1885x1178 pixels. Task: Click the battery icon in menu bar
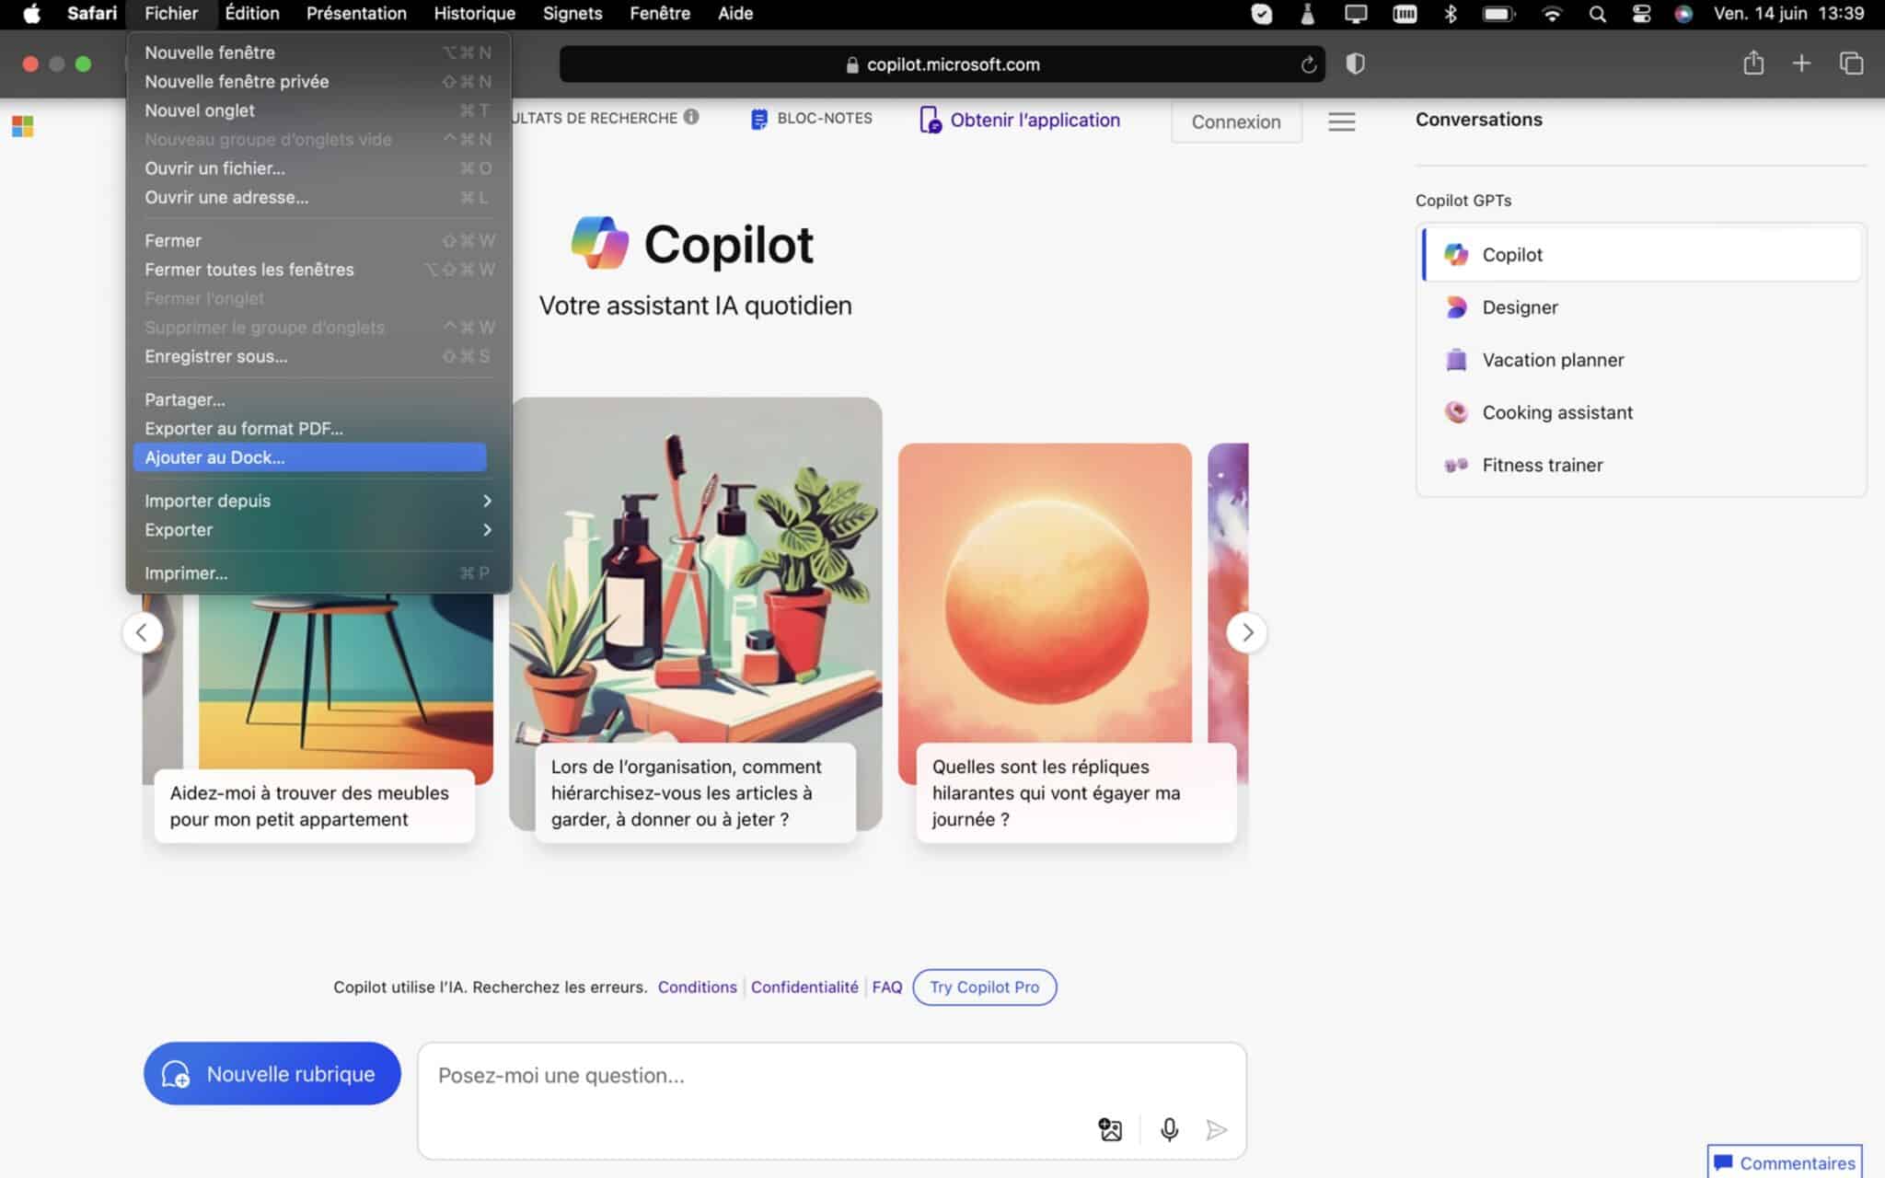1498,14
